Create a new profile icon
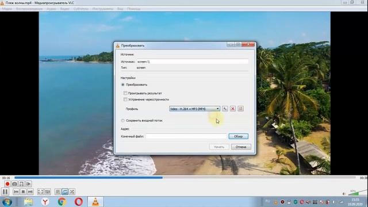 tap(240, 109)
